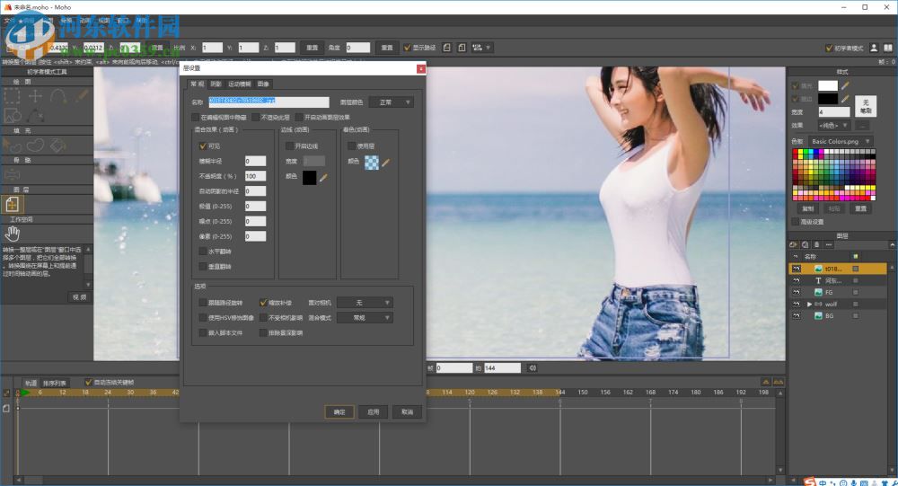Open the 混合模式 blend mode dropdown
Viewport: 898px width, 486px height.
(365, 317)
